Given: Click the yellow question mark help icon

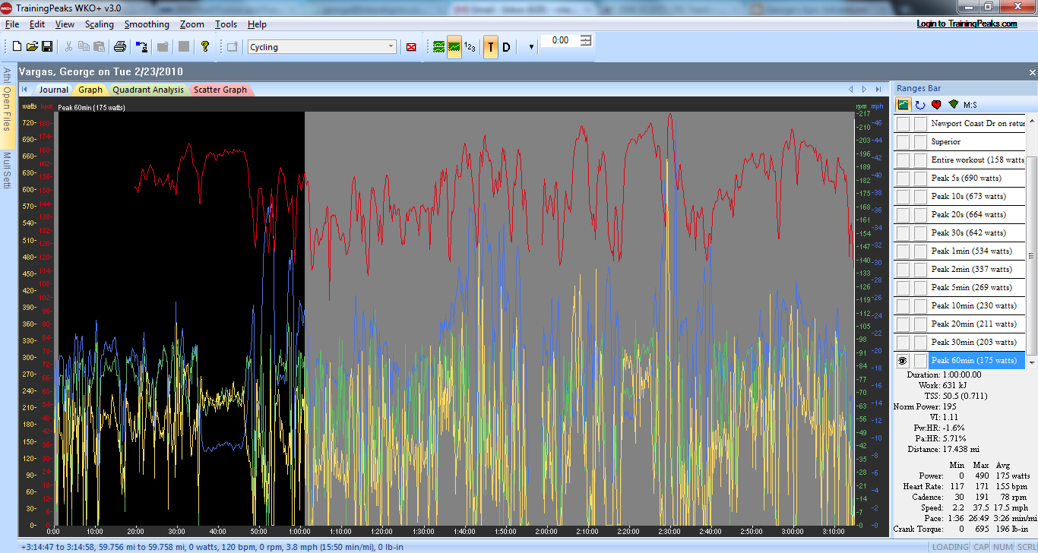Looking at the screenshot, I should click(x=204, y=47).
